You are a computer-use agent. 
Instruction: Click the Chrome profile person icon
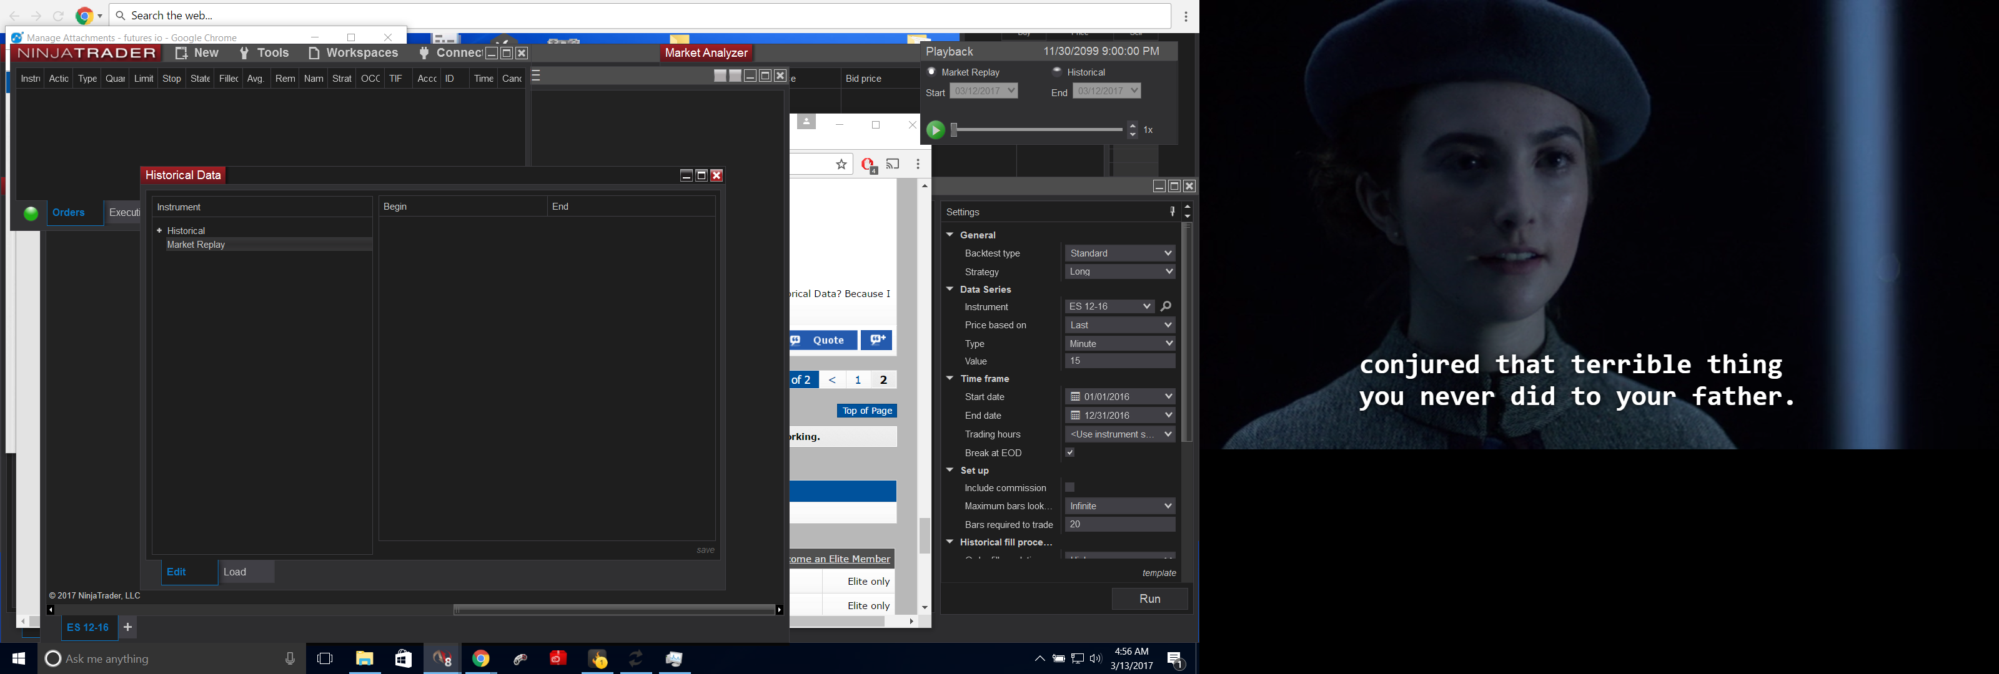click(x=806, y=122)
